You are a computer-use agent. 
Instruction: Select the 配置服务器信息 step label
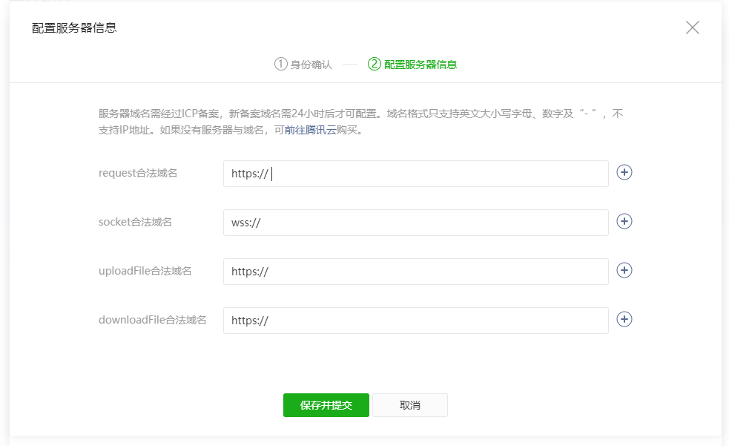(x=420, y=64)
